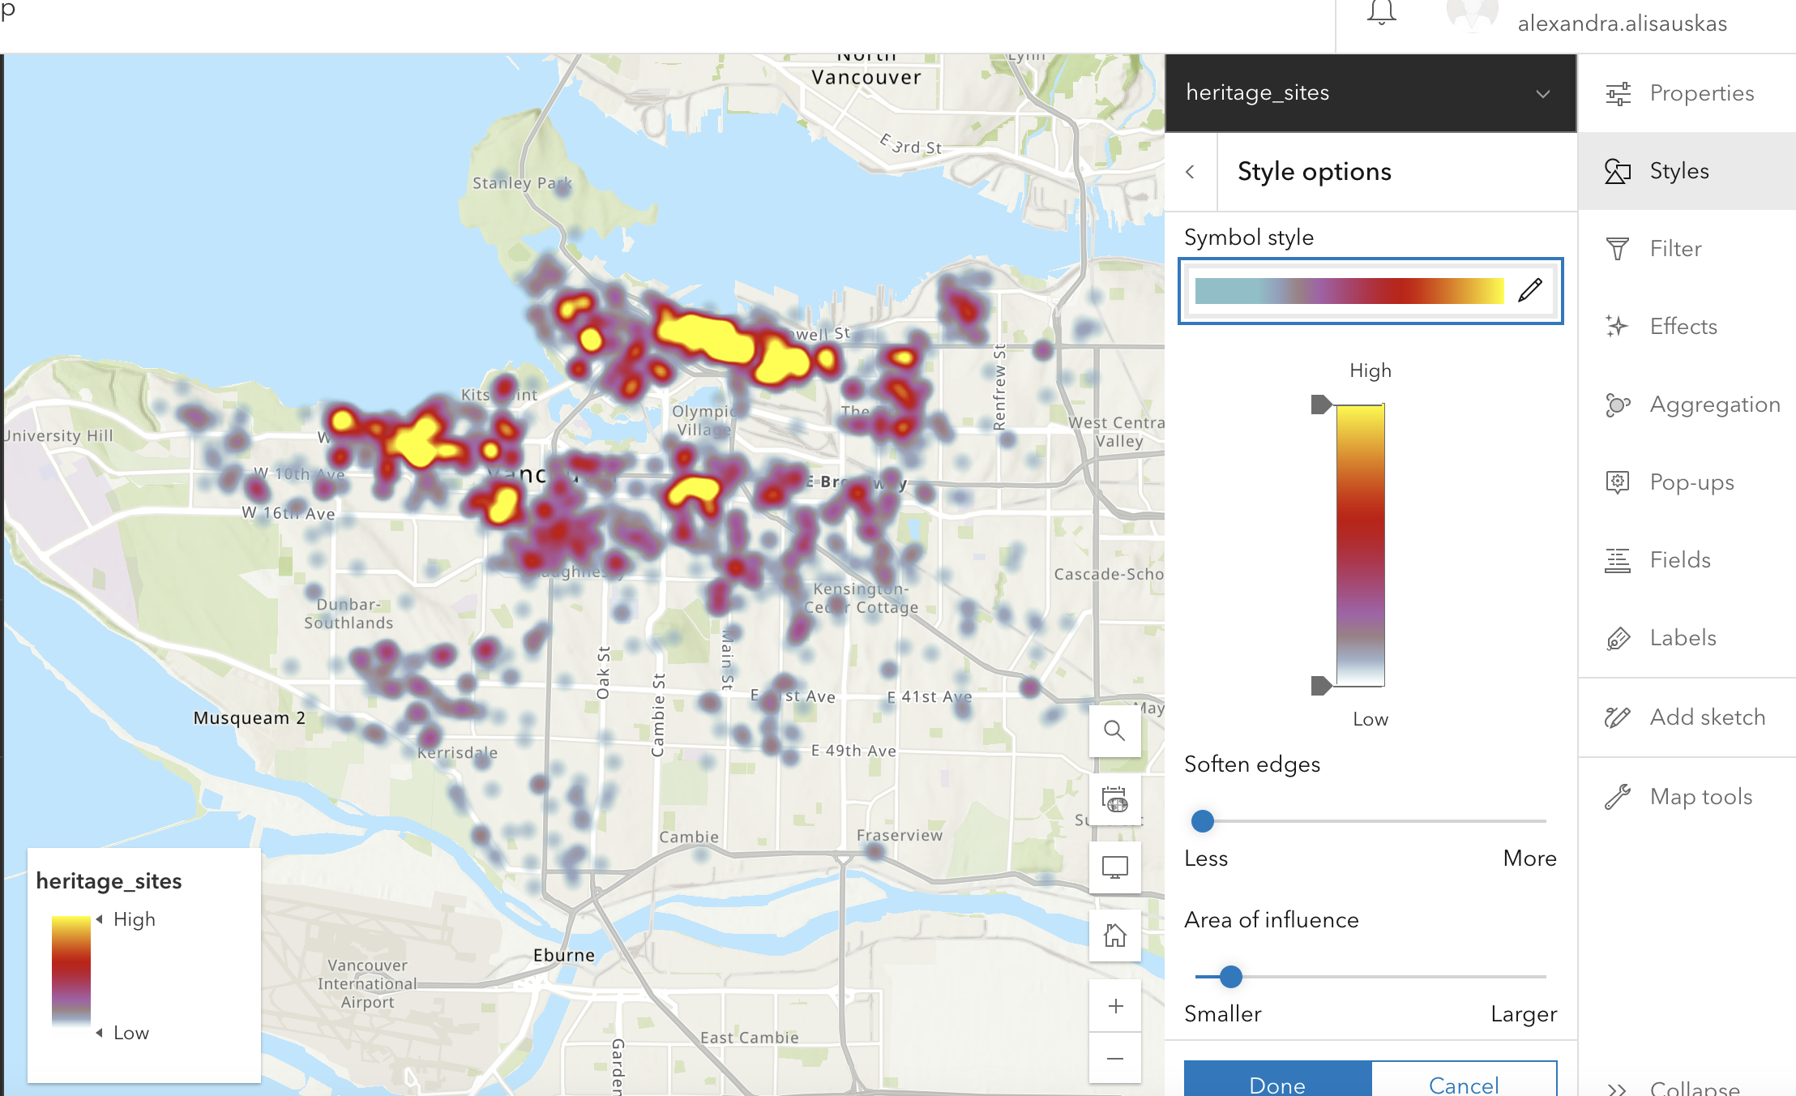
Task: Click the Kensington-Cedar Cottage map label
Action: pos(861,598)
